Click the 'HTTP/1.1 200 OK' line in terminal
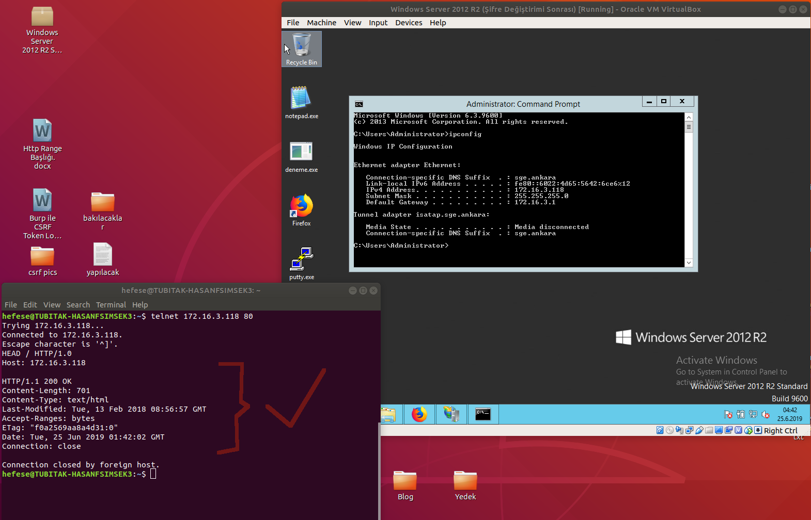Viewport: 811px width, 520px height. [x=37, y=381]
